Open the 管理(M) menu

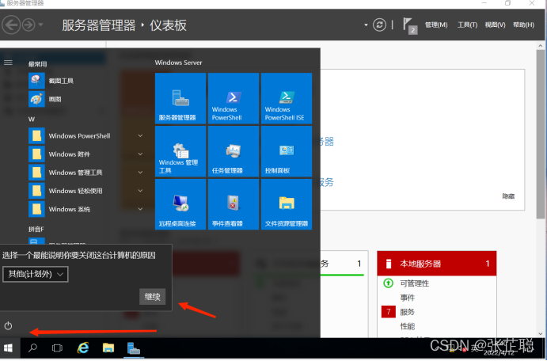coord(436,25)
